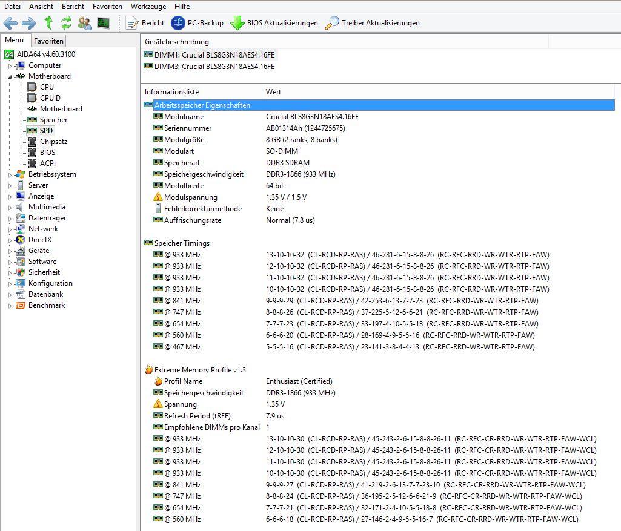The image size is (621, 531).
Task: Click the blue Back arrow icon
Action: (11, 23)
